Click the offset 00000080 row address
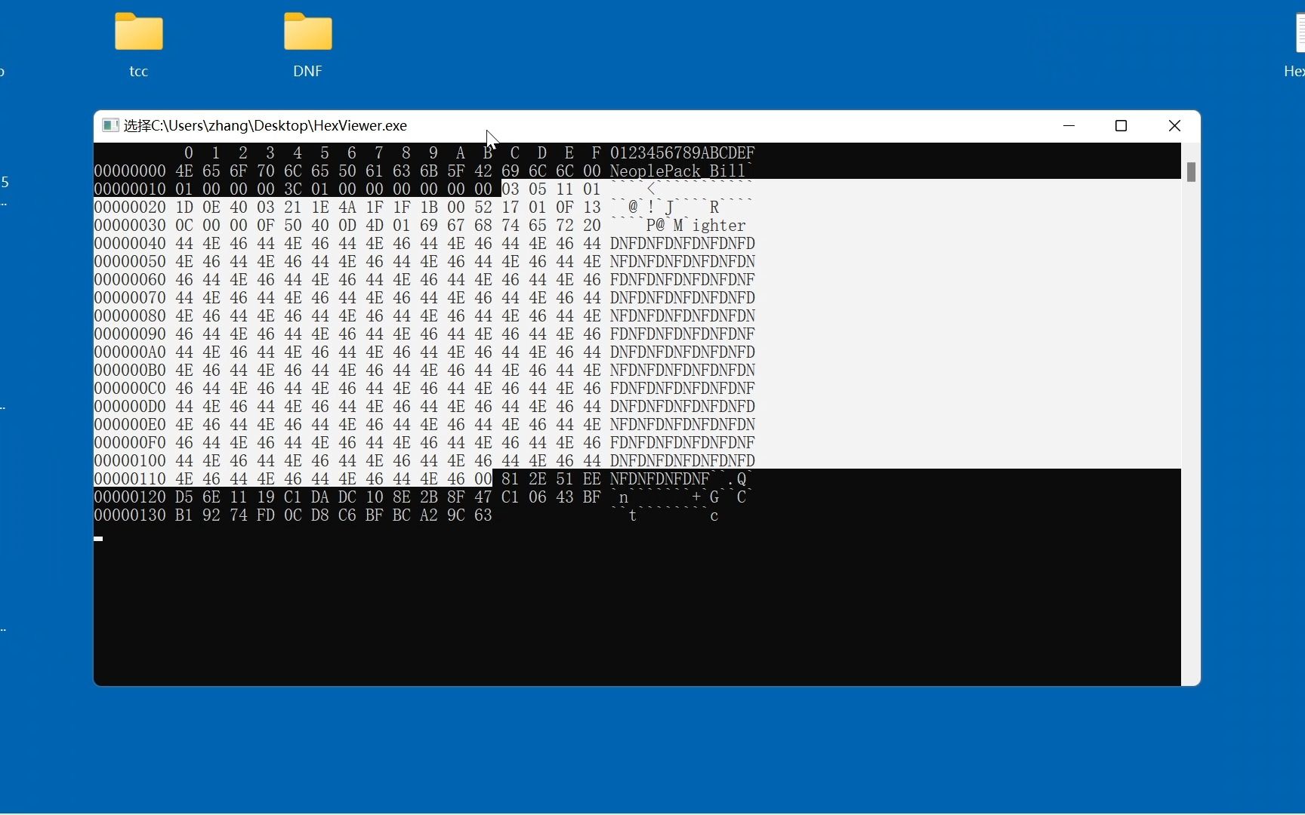Screen dimensions: 1305x815 tap(130, 316)
